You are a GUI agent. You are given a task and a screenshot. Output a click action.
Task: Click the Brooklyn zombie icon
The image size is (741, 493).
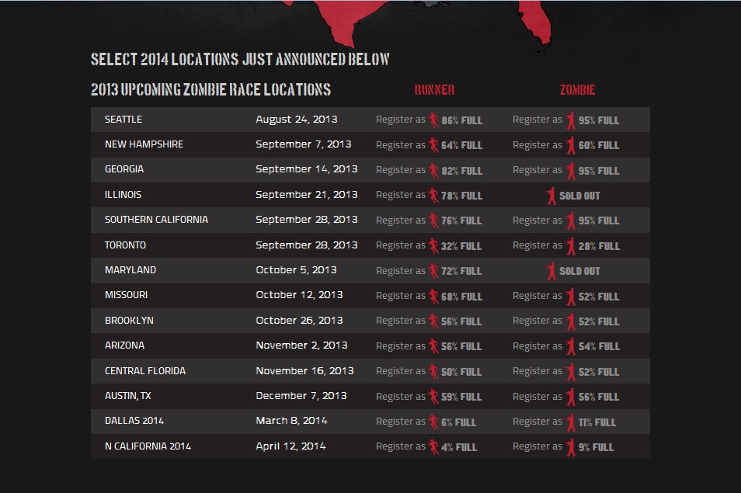click(x=571, y=321)
